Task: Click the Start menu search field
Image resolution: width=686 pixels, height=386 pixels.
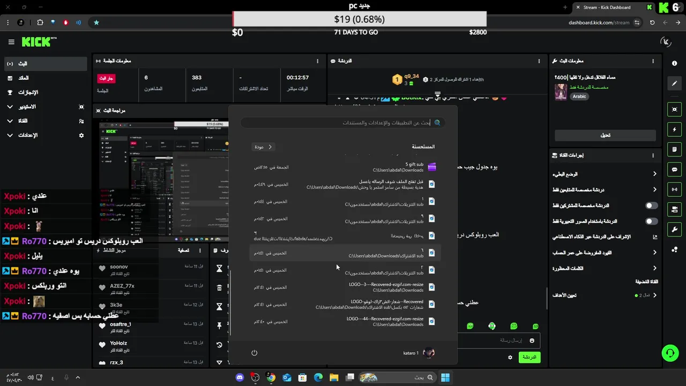Action: pos(343,123)
